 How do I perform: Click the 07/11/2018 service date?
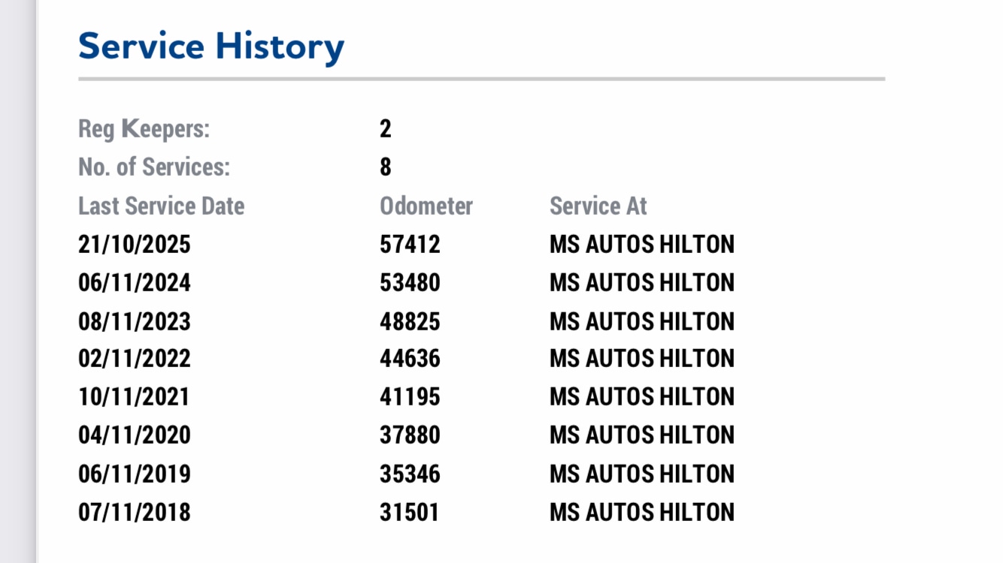click(x=135, y=513)
